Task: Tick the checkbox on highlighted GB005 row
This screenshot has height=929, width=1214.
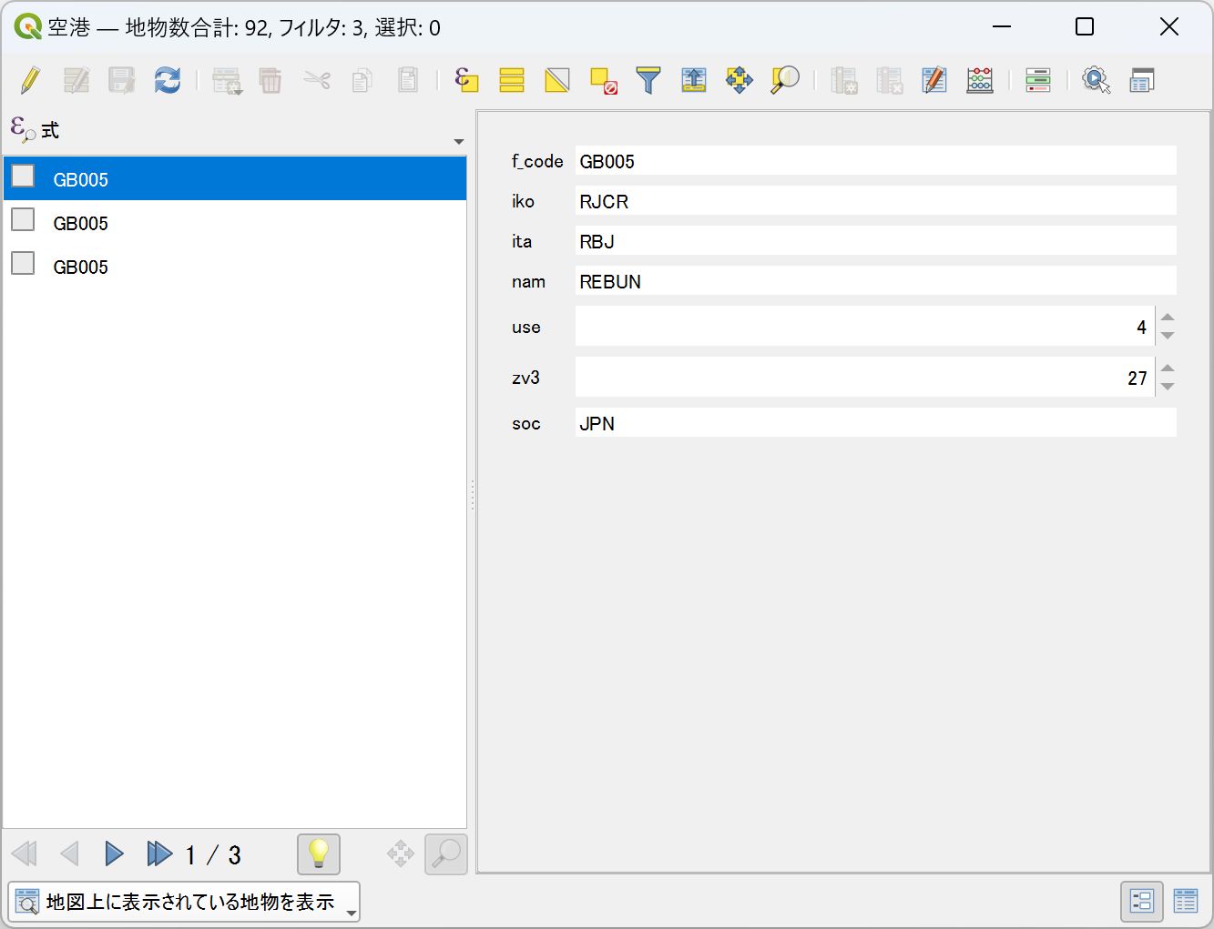Action: click(23, 176)
